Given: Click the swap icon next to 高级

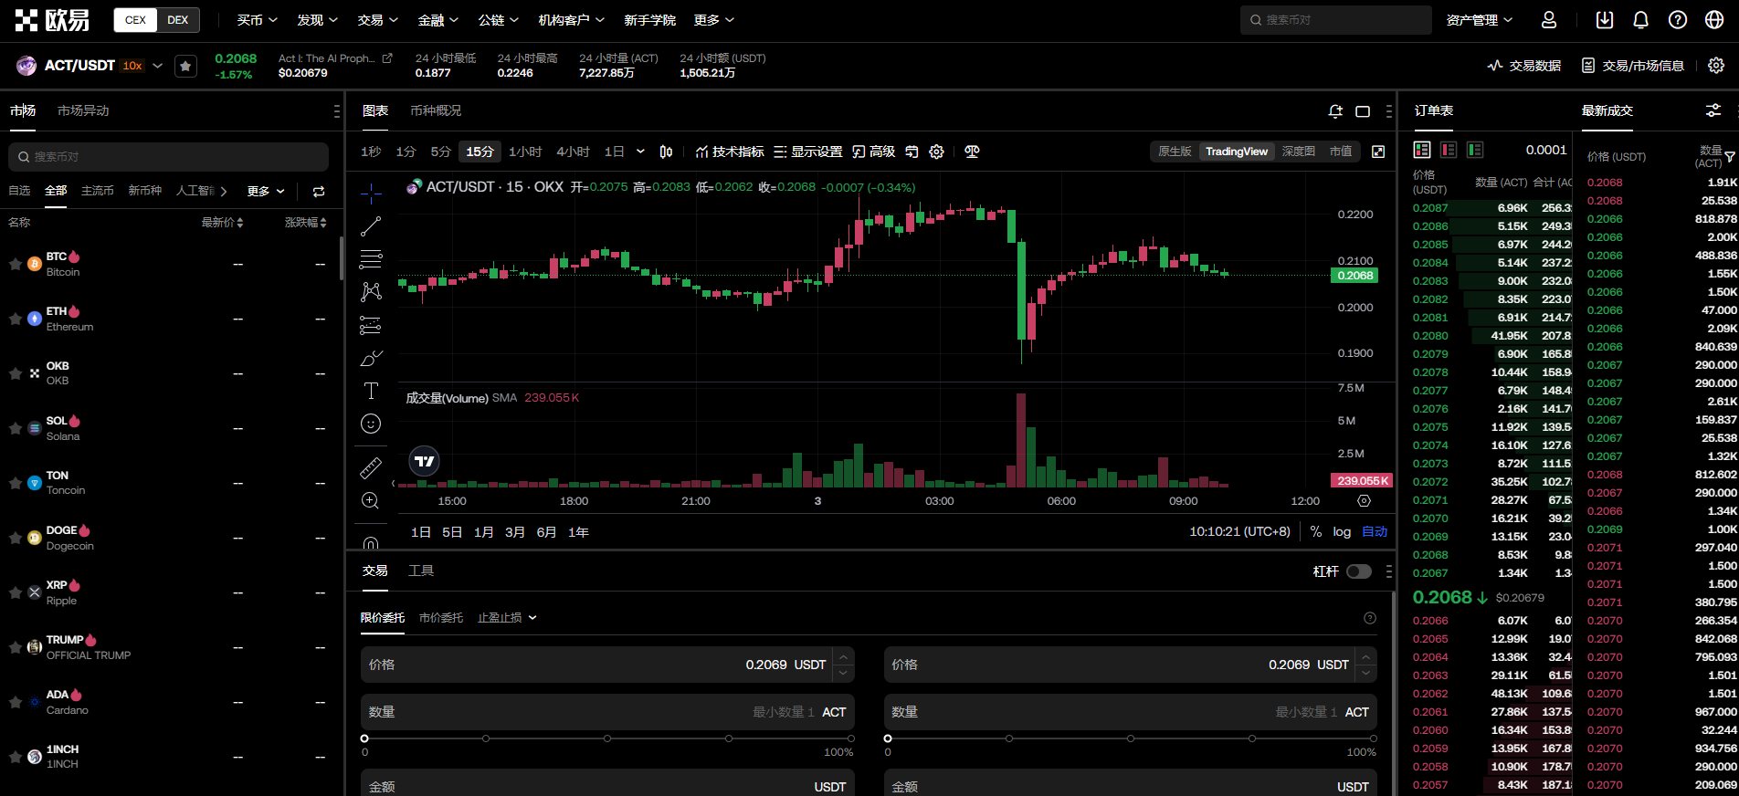Looking at the screenshot, I should [x=912, y=152].
